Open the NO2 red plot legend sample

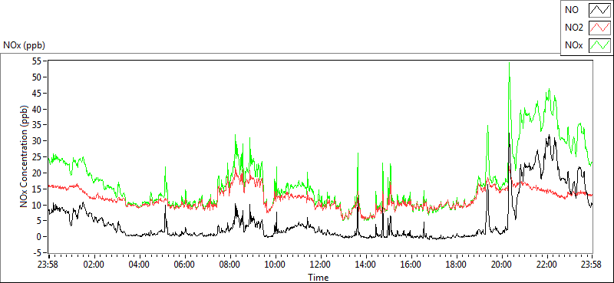coord(599,28)
